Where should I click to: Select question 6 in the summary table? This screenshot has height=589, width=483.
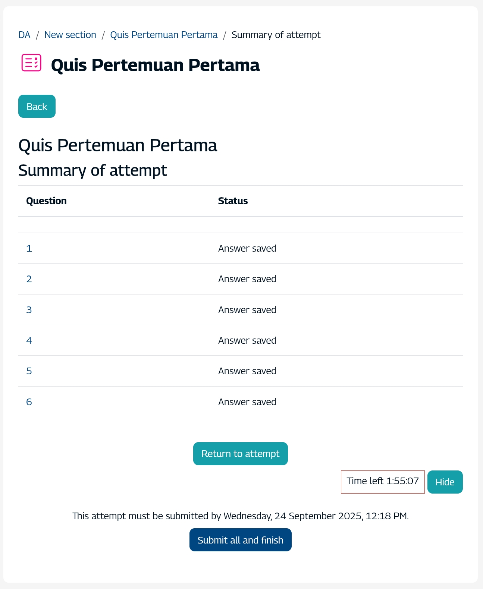point(29,402)
